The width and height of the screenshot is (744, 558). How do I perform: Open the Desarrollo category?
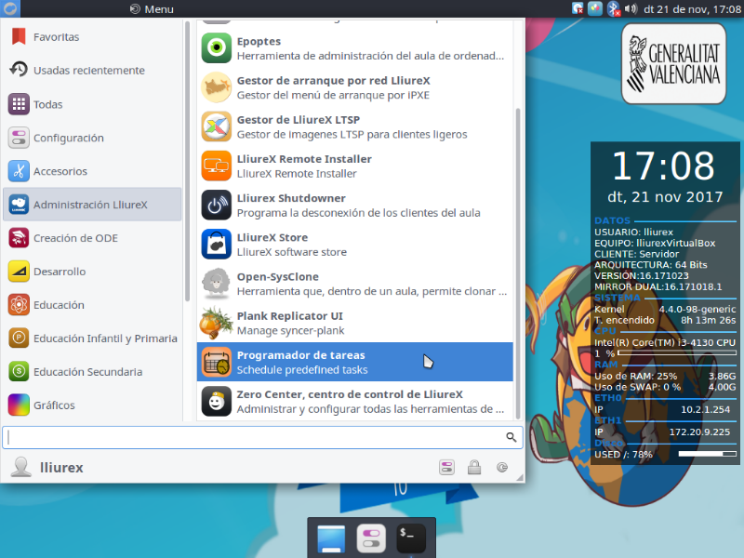[x=92, y=272]
